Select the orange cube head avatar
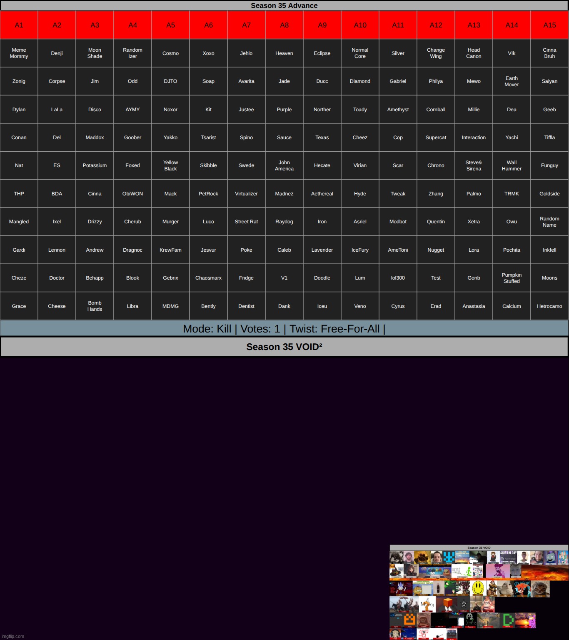This screenshot has height=640, width=569. pyautogui.click(x=448, y=603)
